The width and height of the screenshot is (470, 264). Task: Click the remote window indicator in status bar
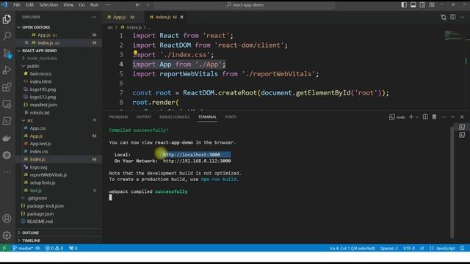4,248
